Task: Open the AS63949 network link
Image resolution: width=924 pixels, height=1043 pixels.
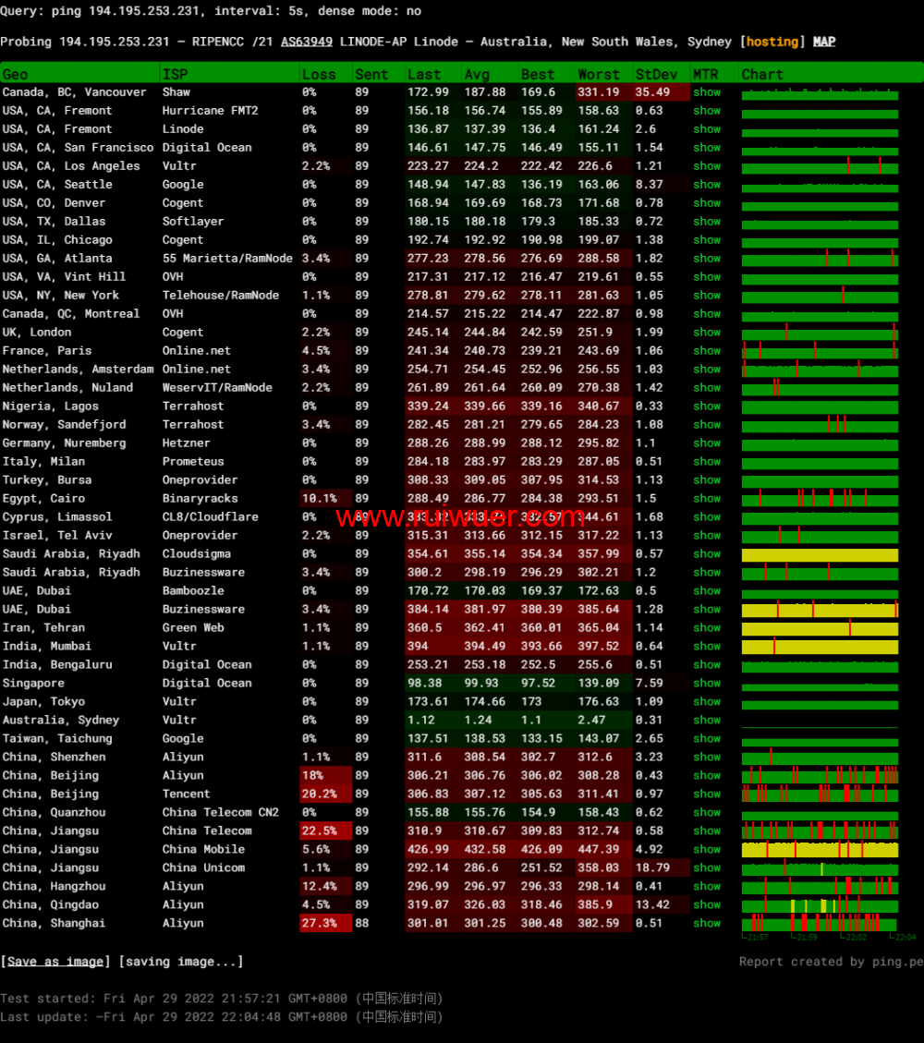Action: pyautogui.click(x=306, y=42)
